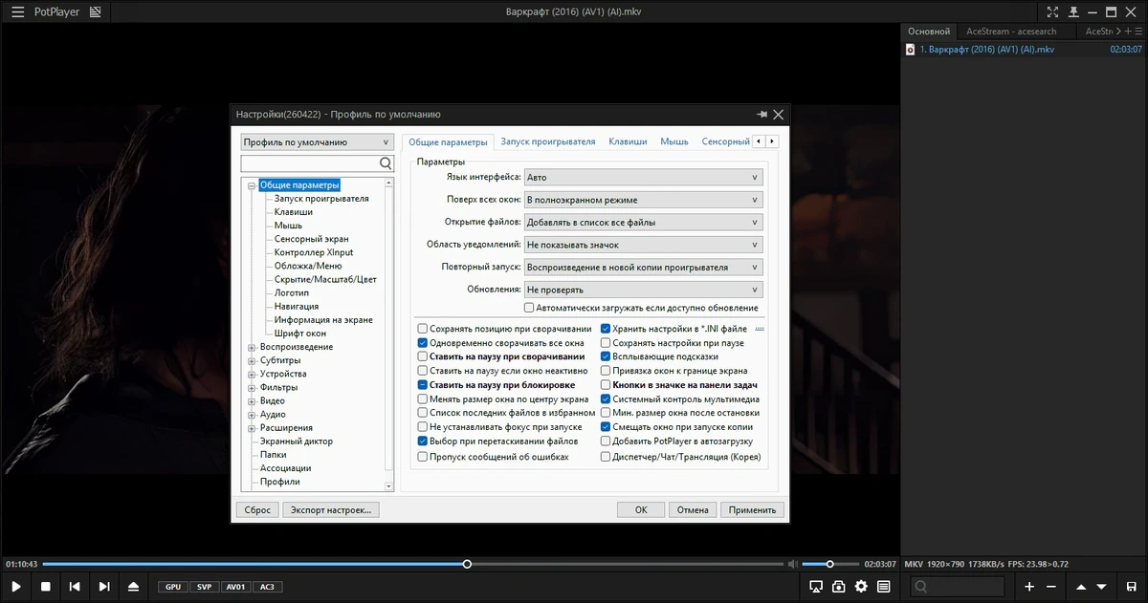This screenshot has width=1148, height=603.
Task: Remove playlist item with minus icon
Action: point(1051,587)
